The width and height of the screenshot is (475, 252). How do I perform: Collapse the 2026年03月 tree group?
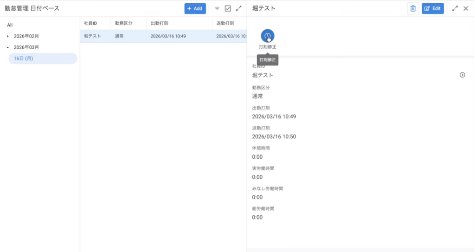8,47
